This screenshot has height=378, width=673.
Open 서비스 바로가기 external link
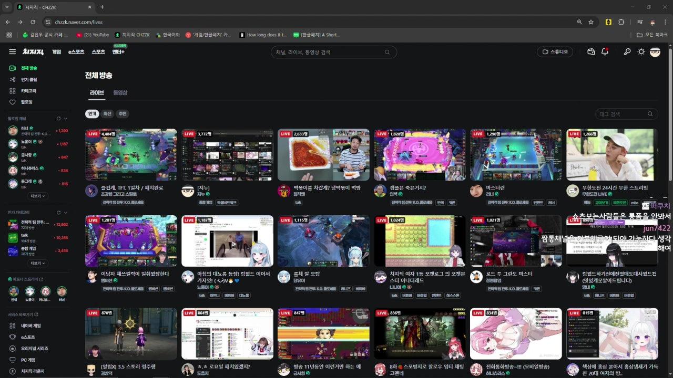[36, 314]
